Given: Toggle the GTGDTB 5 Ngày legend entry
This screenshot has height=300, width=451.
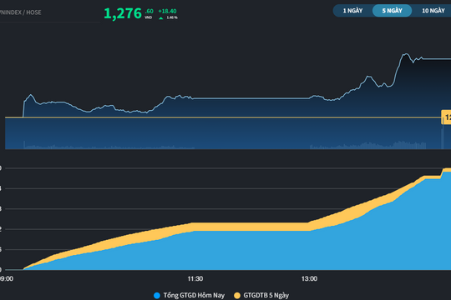Looking at the screenshot, I should click(x=261, y=295).
